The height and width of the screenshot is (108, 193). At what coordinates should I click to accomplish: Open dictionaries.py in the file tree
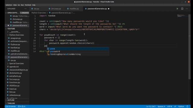coord(17,73)
